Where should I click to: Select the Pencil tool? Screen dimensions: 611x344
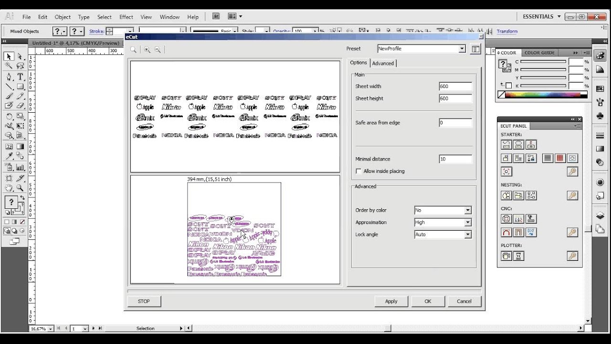point(20,97)
